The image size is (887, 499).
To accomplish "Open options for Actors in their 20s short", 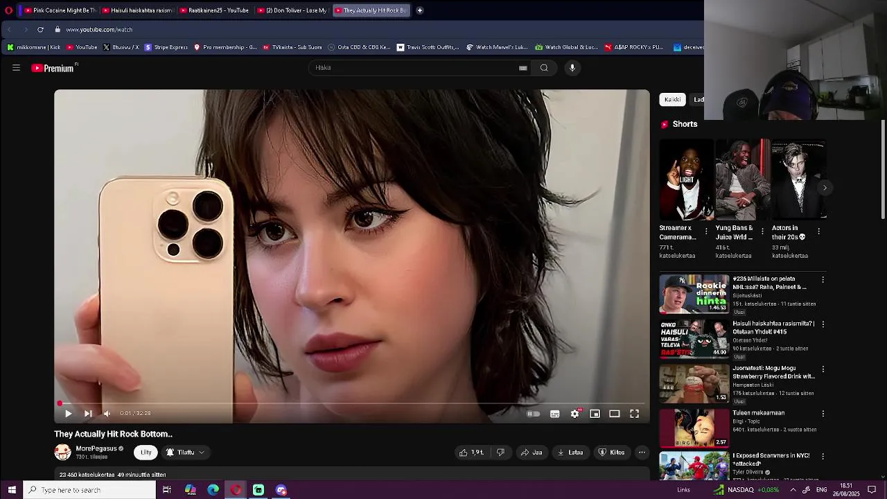I will [x=818, y=231].
